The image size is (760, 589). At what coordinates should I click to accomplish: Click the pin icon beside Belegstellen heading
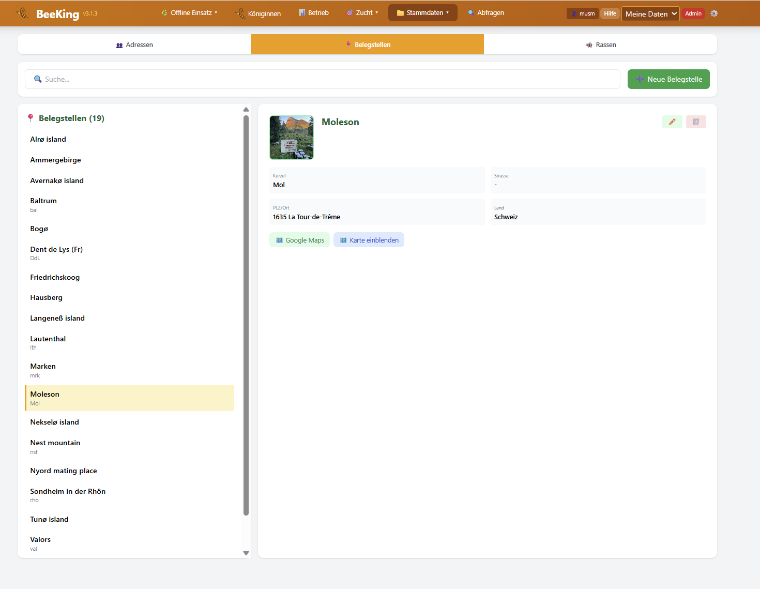click(31, 118)
